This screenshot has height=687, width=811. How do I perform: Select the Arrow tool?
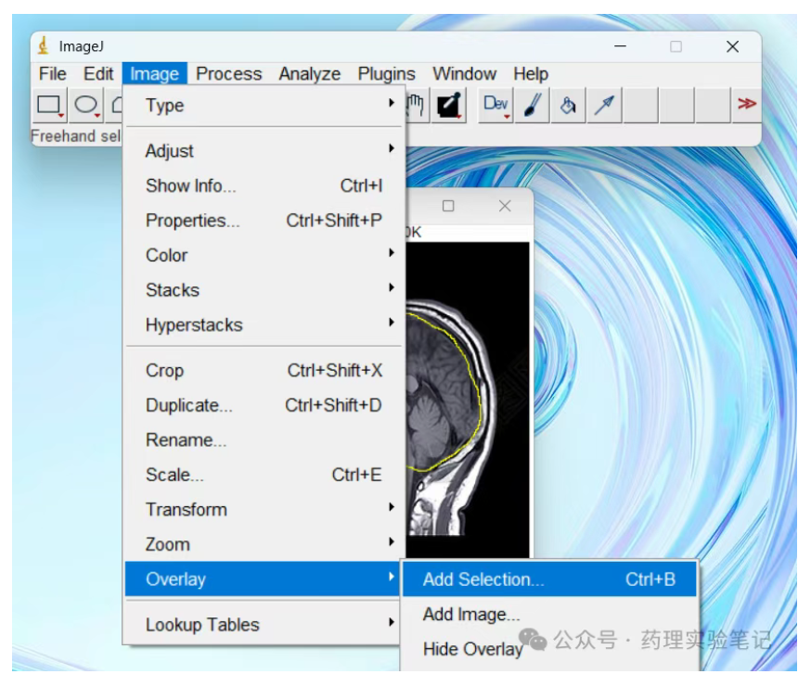(x=604, y=106)
